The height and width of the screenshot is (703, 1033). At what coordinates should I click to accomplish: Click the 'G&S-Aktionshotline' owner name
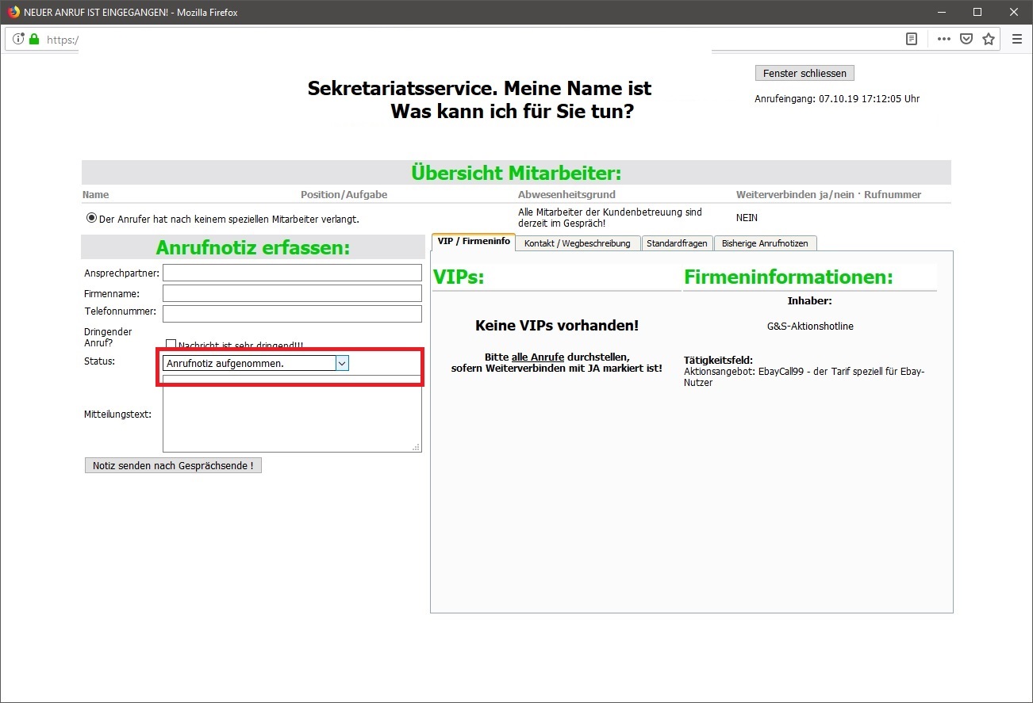(x=810, y=326)
